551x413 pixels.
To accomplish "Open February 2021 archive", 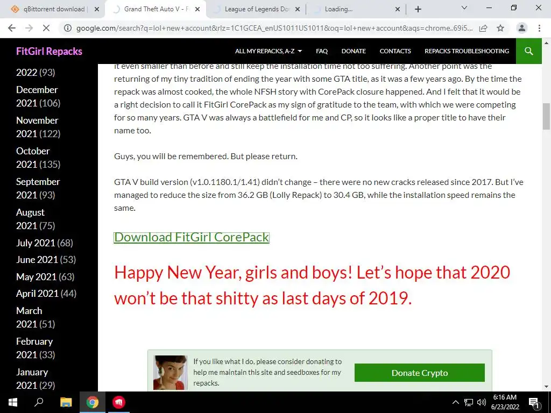I will pyautogui.click(x=36, y=348).
